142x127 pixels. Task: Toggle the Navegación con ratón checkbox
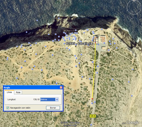(x=8, y=108)
